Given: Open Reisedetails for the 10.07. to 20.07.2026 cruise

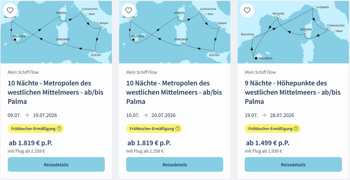Looking at the screenshot, I should click(x=175, y=164).
